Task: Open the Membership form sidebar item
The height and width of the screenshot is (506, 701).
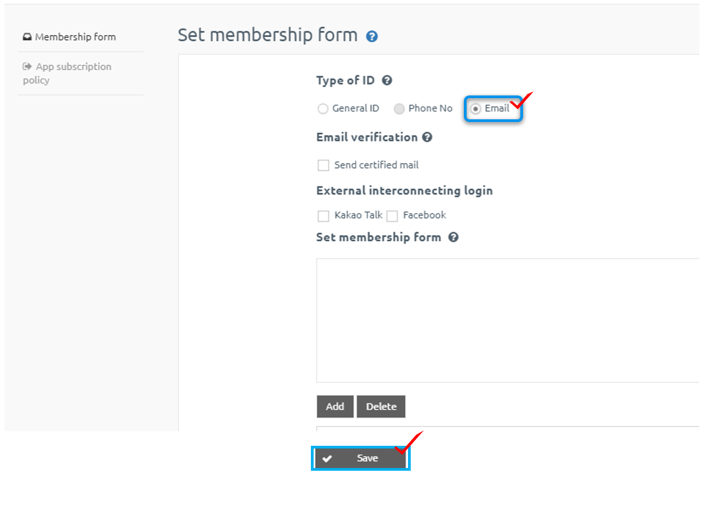Action: (75, 37)
